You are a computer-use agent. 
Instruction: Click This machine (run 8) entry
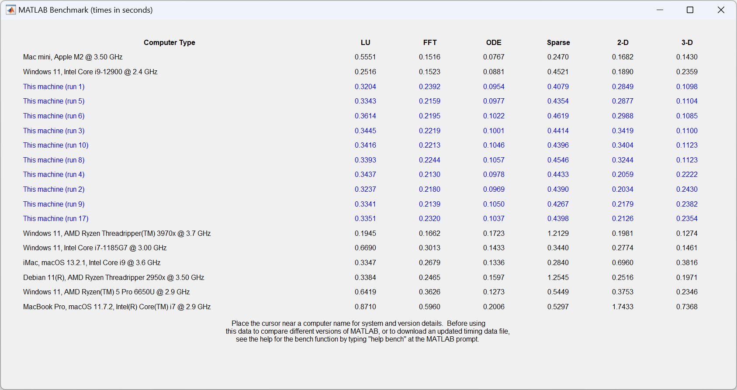[54, 160]
